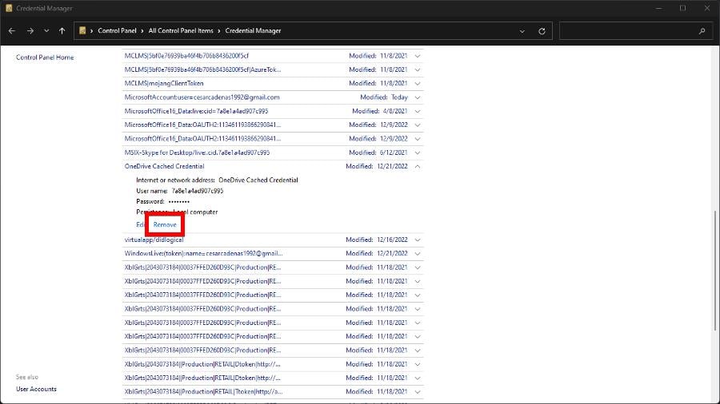The image size is (720, 404).
Task: Open the XblGrts Ttoken credential entry name
Action: pos(203,392)
